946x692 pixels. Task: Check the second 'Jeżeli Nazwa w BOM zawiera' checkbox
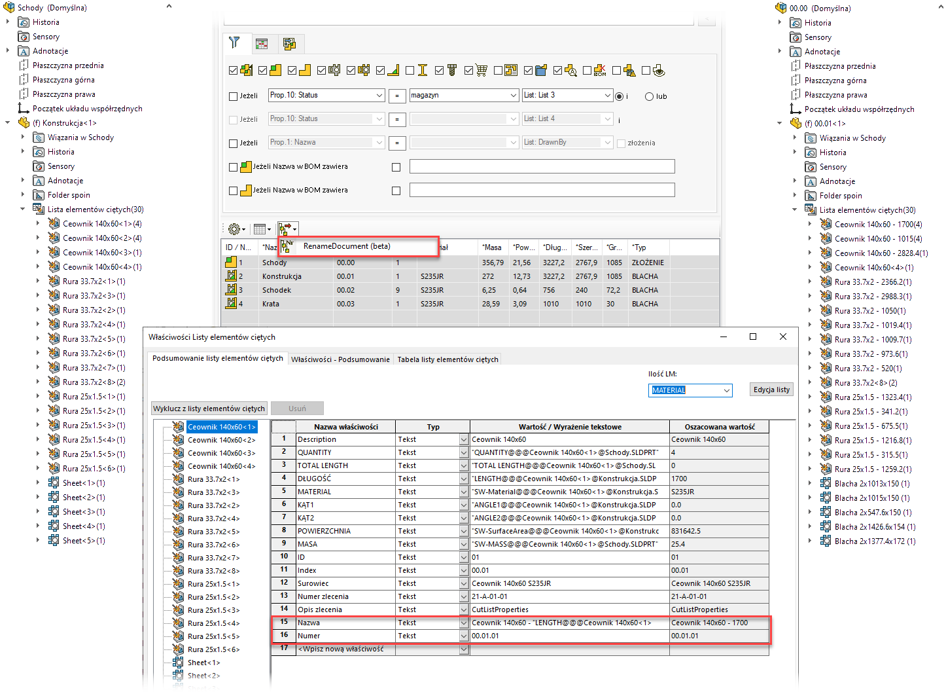233,191
